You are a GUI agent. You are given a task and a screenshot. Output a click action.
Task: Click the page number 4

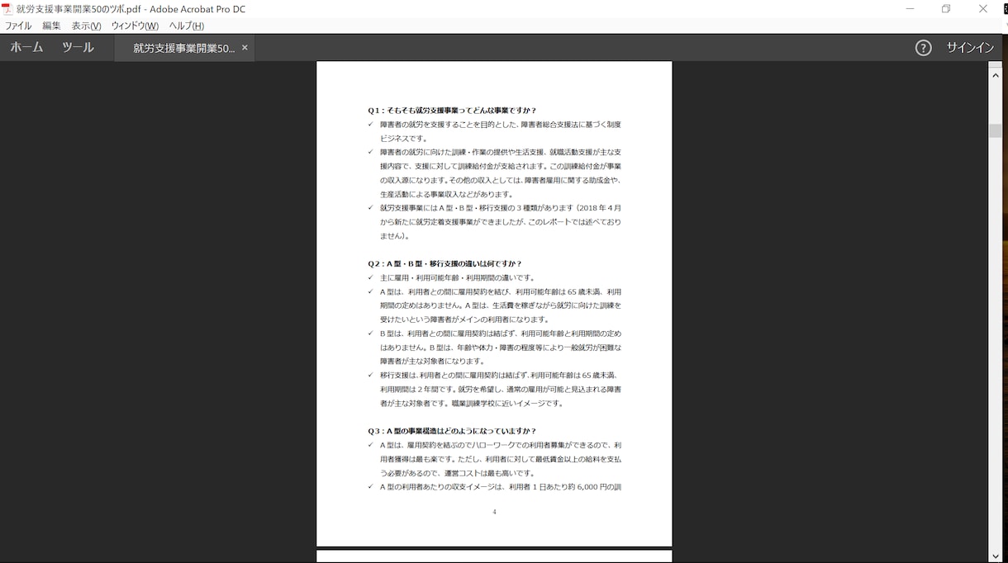494,512
